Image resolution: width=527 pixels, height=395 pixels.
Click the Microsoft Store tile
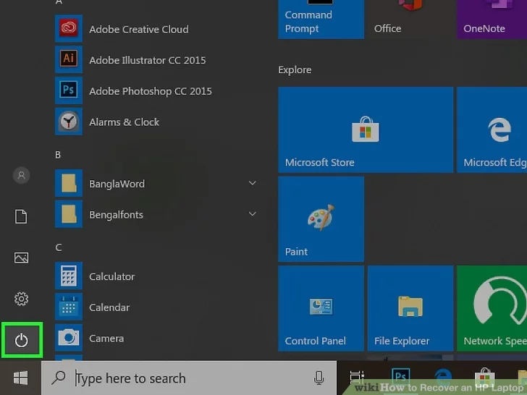[365, 129]
